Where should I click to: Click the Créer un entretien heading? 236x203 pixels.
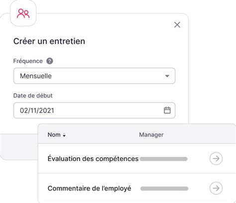49,41
